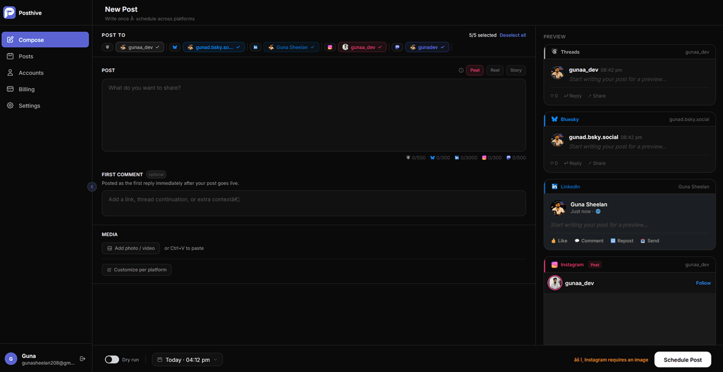The image size is (723, 372).
Task: Click Reply in the Bluesky preview
Action: pos(573,163)
